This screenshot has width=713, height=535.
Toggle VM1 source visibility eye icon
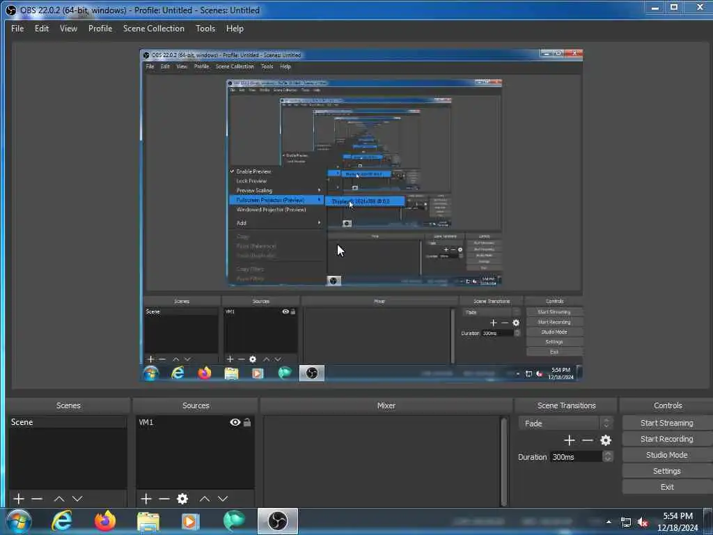[x=235, y=422]
